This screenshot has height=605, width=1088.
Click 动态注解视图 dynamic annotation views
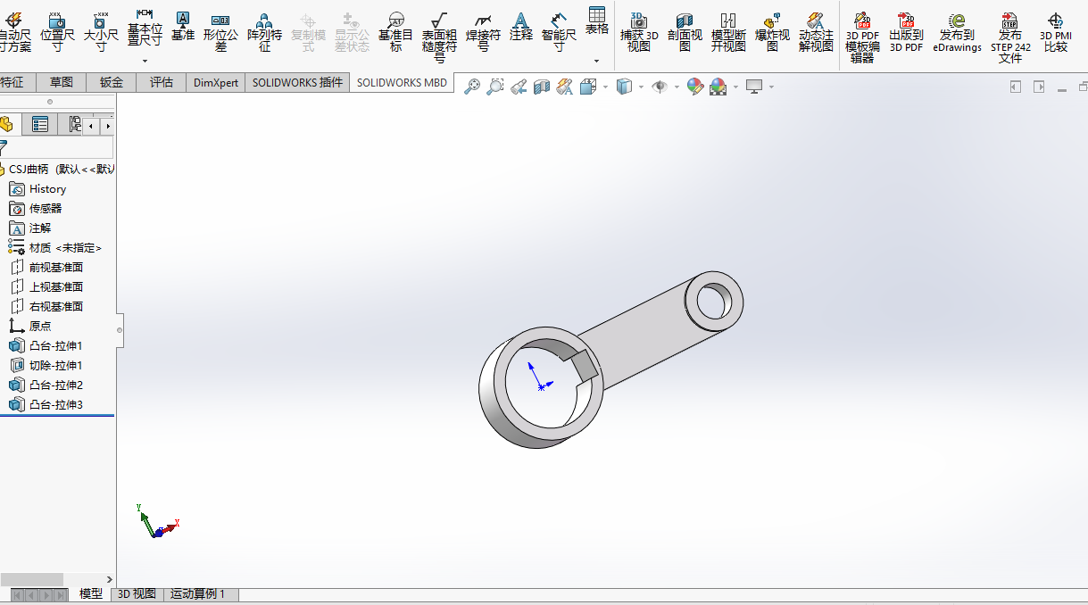click(x=816, y=31)
